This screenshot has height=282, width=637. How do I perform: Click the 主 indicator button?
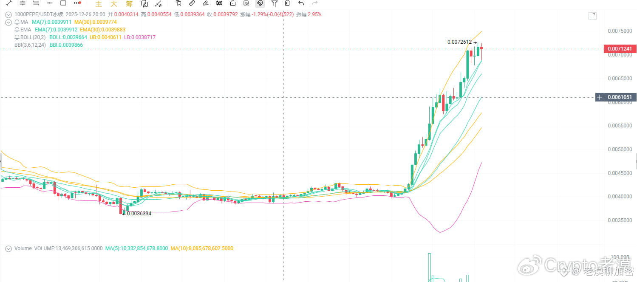99,4
